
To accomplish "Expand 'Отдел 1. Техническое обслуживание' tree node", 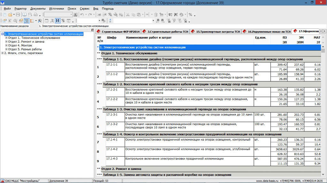I will (x=6, y=38).
